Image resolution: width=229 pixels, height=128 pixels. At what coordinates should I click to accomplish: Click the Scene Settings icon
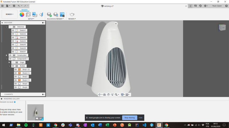[x=28, y=15]
